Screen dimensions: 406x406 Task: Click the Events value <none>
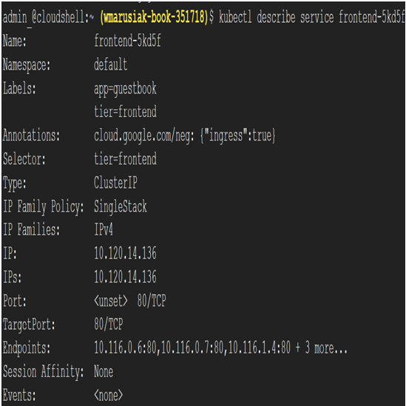tap(109, 395)
